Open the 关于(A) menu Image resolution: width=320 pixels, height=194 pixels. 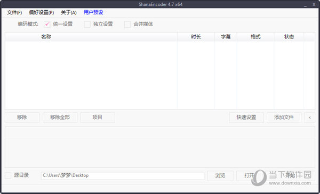pos(69,13)
